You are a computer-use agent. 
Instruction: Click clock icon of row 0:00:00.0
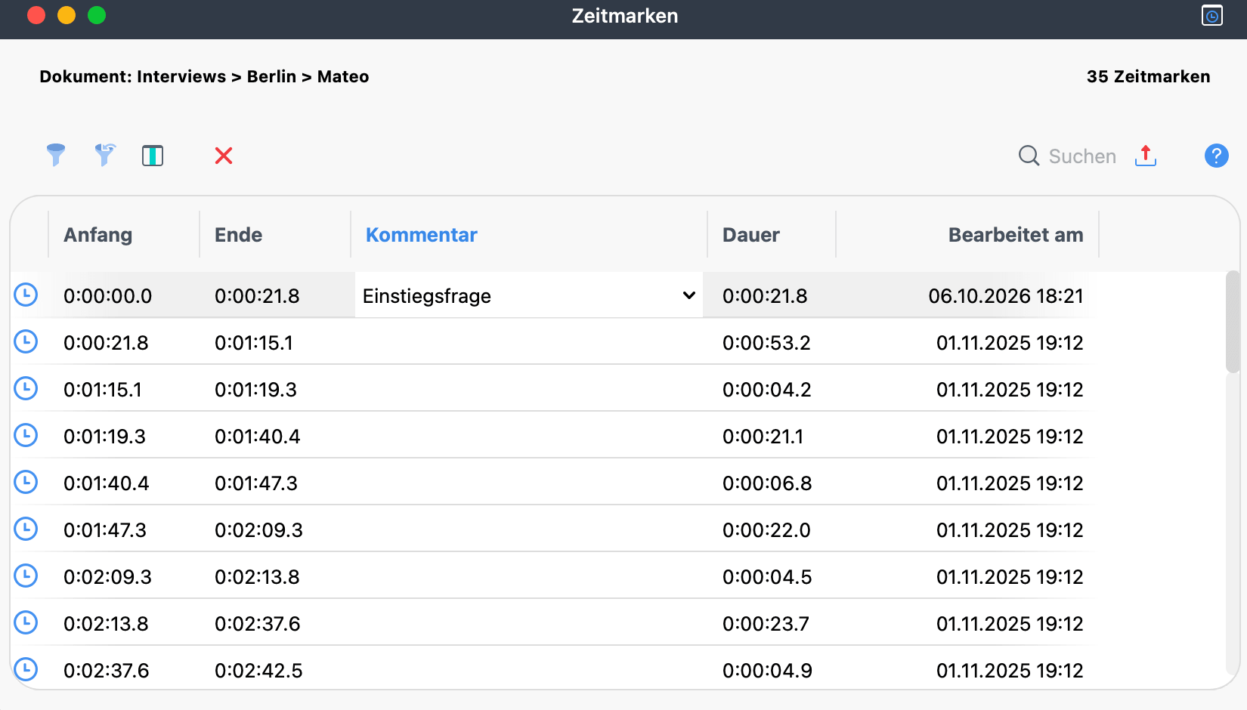point(26,295)
